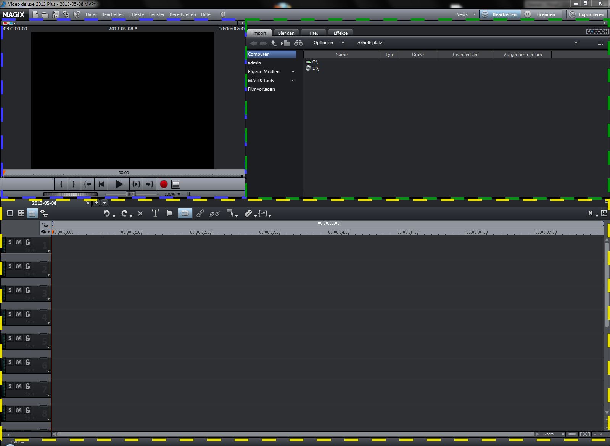The width and height of the screenshot is (610, 446).
Task: Open the Optionen dropdown
Action: click(329, 43)
